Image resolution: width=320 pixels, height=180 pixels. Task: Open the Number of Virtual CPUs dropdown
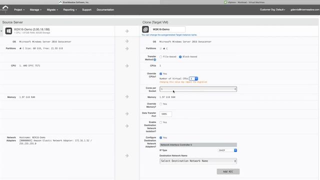pos(193,78)
